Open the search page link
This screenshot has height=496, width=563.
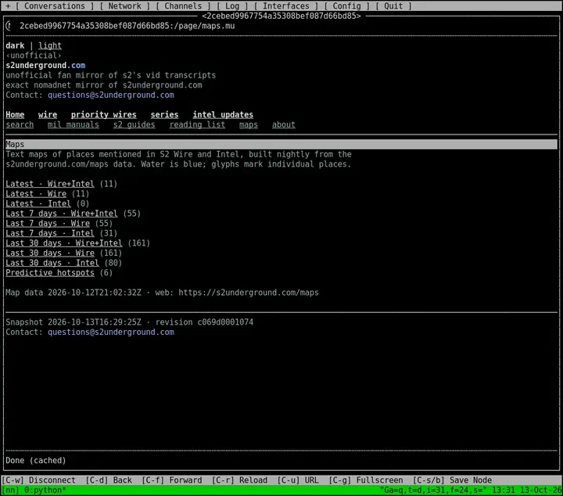20,124
